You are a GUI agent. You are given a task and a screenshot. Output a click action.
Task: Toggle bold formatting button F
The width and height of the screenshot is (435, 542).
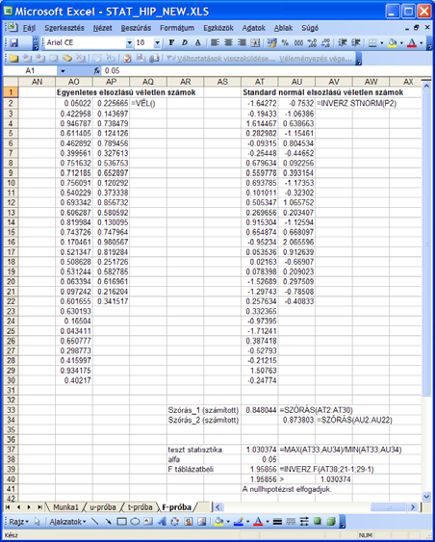171,43
